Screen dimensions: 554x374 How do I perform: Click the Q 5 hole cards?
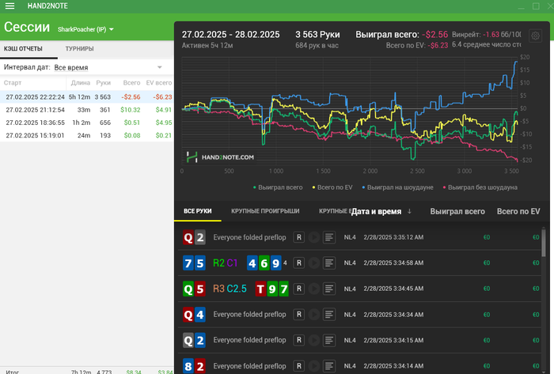pyautogui.click(x=194, y=289)
